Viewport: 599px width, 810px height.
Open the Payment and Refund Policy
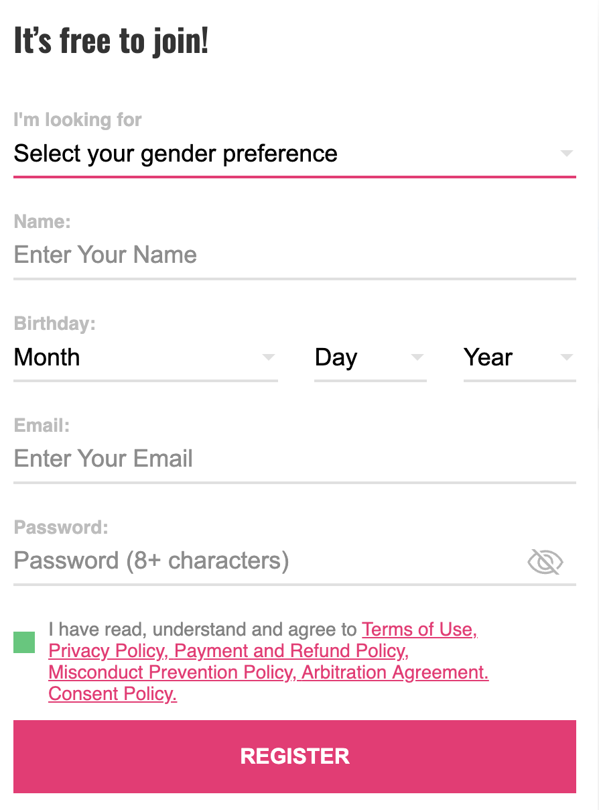coord(290,651)
